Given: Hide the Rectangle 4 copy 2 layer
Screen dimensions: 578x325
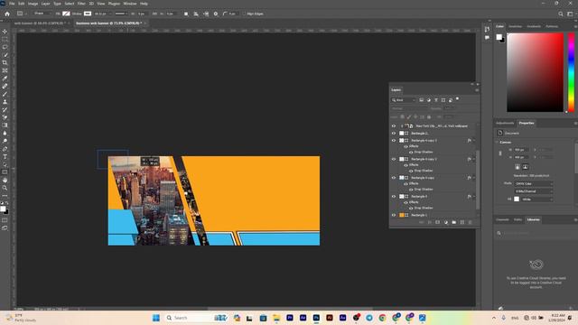Looking at the screenshot, I should (394, 159).
